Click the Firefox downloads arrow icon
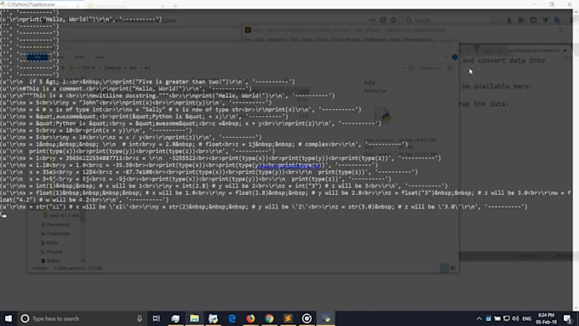The height and width of the screenshot is (326, 579). pos(509,20)
